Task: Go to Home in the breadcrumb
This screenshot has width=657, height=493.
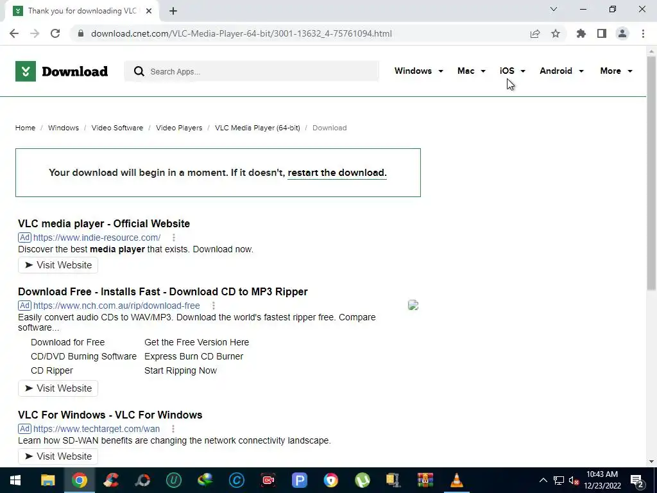Action: pos(25,128)
